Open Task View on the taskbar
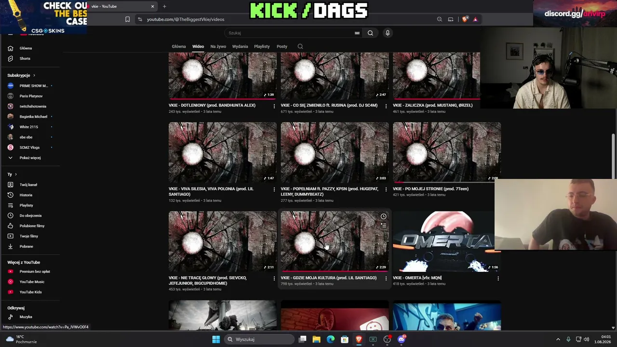 [302, 339]
